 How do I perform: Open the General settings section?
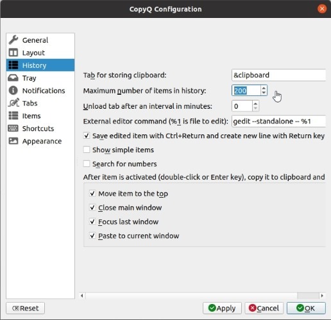click(40, 40)
